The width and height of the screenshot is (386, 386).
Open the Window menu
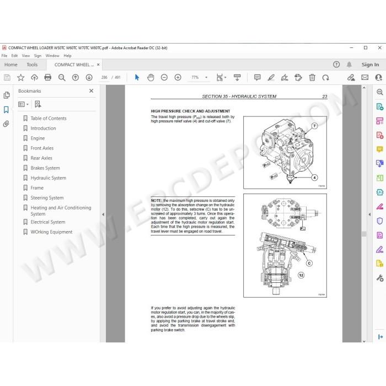(52, 56)
